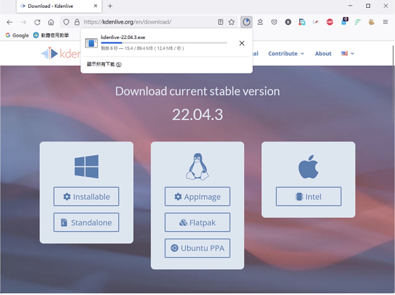Open a new browser tab
Screen dimensions: 395x295
pos(110,6)
